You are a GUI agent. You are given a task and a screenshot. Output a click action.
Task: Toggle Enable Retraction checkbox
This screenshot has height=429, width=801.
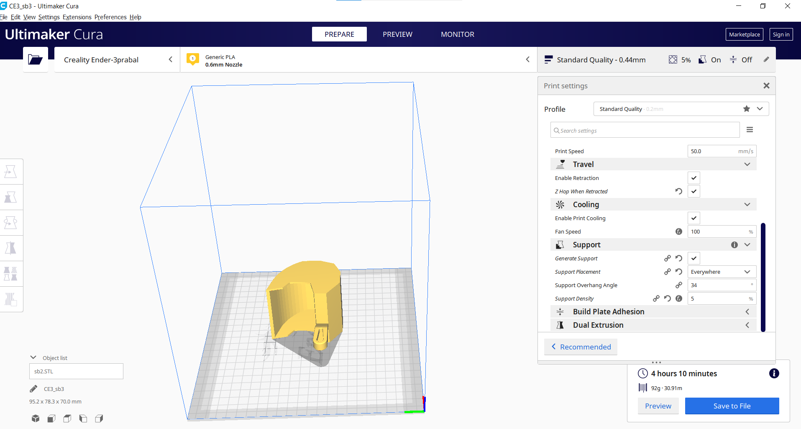tap(694, 178)
